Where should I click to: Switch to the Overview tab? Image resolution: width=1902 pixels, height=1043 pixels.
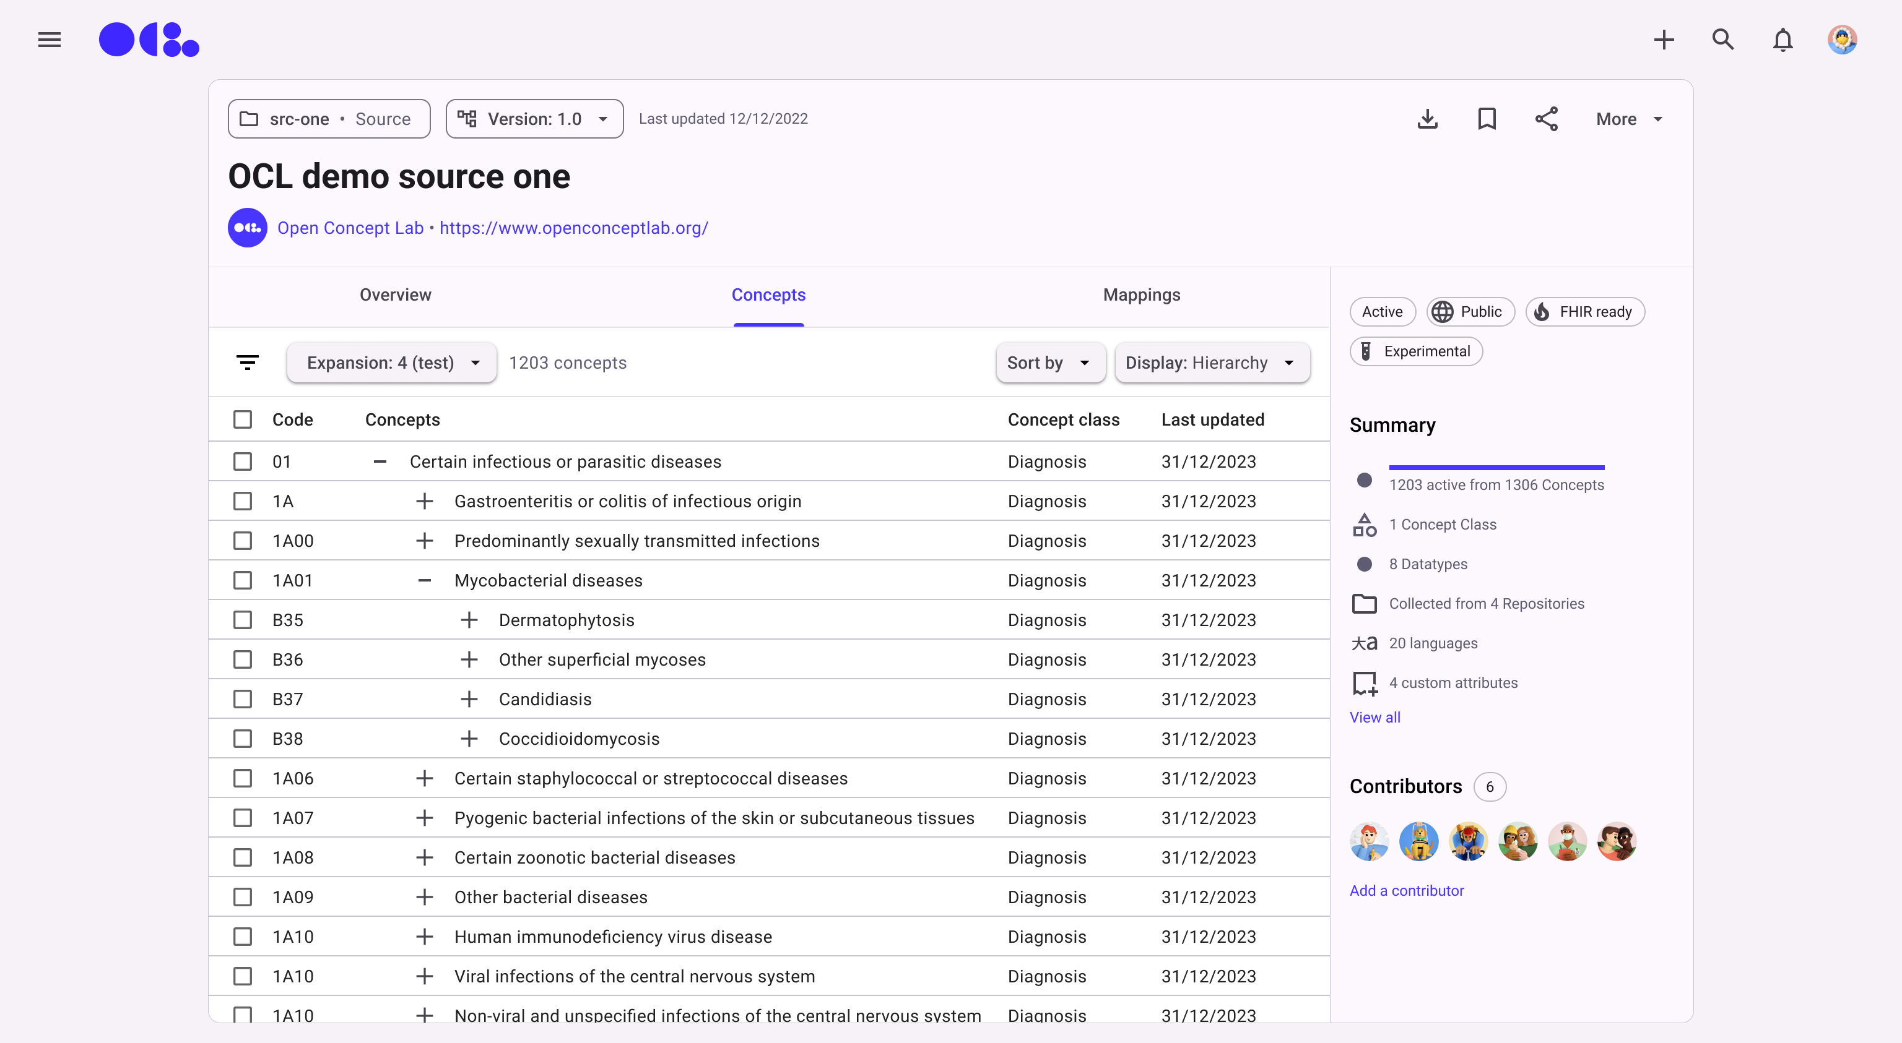coord(395,295)
